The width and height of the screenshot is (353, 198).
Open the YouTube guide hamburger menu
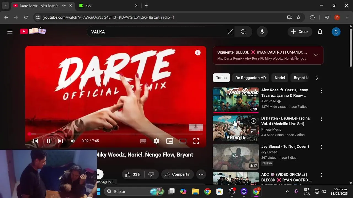(10, 32)
